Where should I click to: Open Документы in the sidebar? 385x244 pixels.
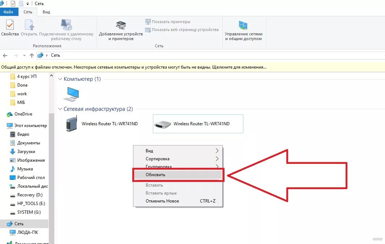[25, 143]
